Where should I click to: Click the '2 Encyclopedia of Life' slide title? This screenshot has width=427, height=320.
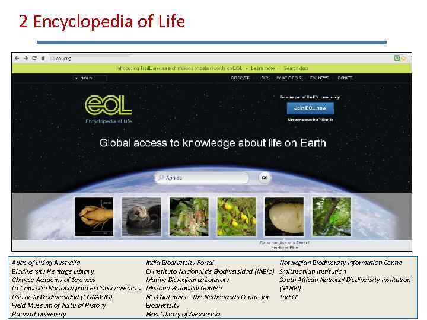point(102,21)
